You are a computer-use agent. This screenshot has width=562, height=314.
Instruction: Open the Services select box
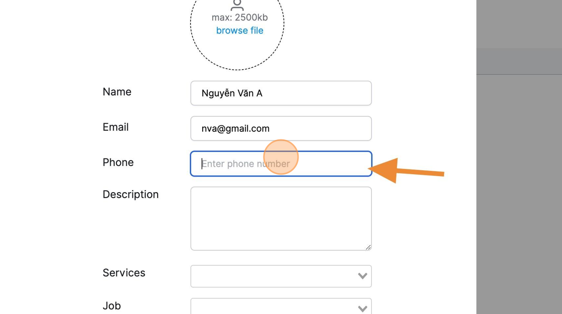point(281,276)
